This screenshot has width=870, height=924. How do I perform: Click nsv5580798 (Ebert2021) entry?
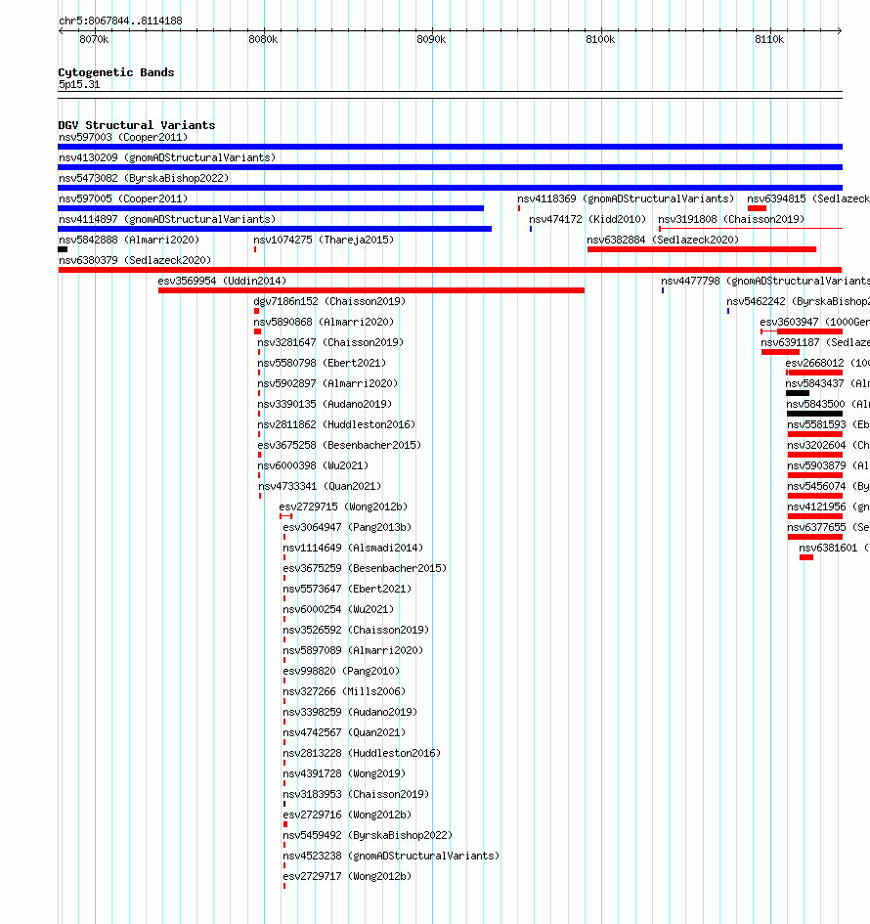pos(322,364)
